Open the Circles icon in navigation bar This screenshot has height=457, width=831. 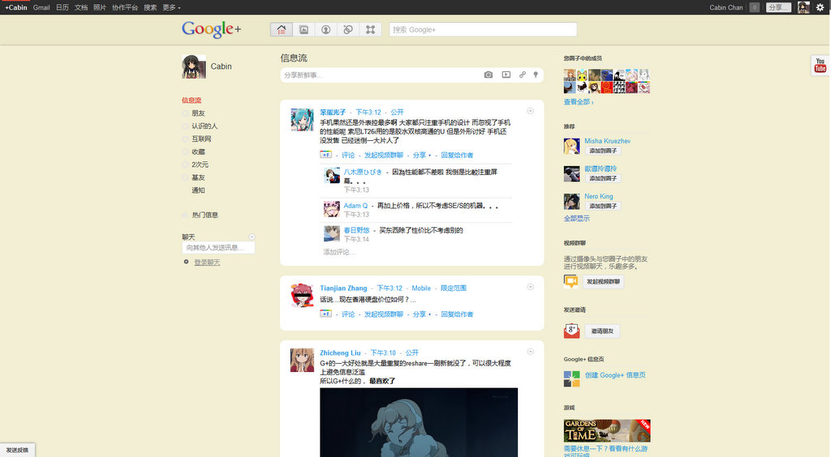pyautogui.click(x=348, y=30)
